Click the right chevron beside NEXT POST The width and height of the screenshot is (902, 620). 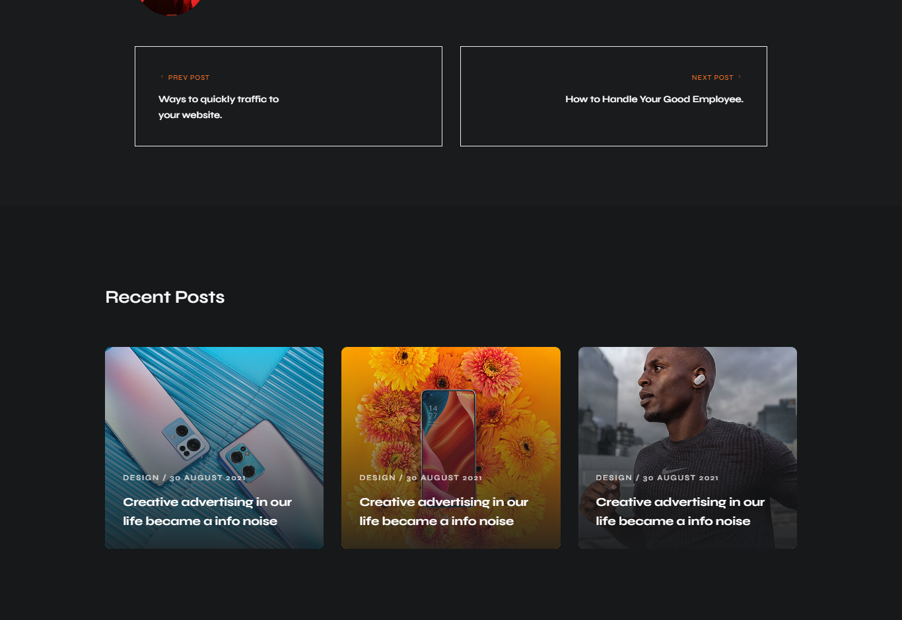click(x=740, y=77)
